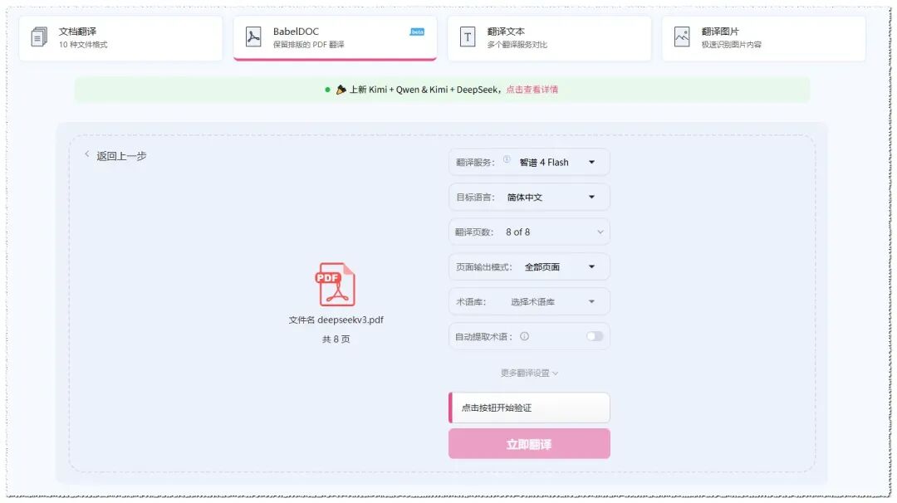This screenshot has width=897, height=503.
Task: Click the back arrow next to 返回上一步
Action: pyautogui.click(x=87, y=154)
